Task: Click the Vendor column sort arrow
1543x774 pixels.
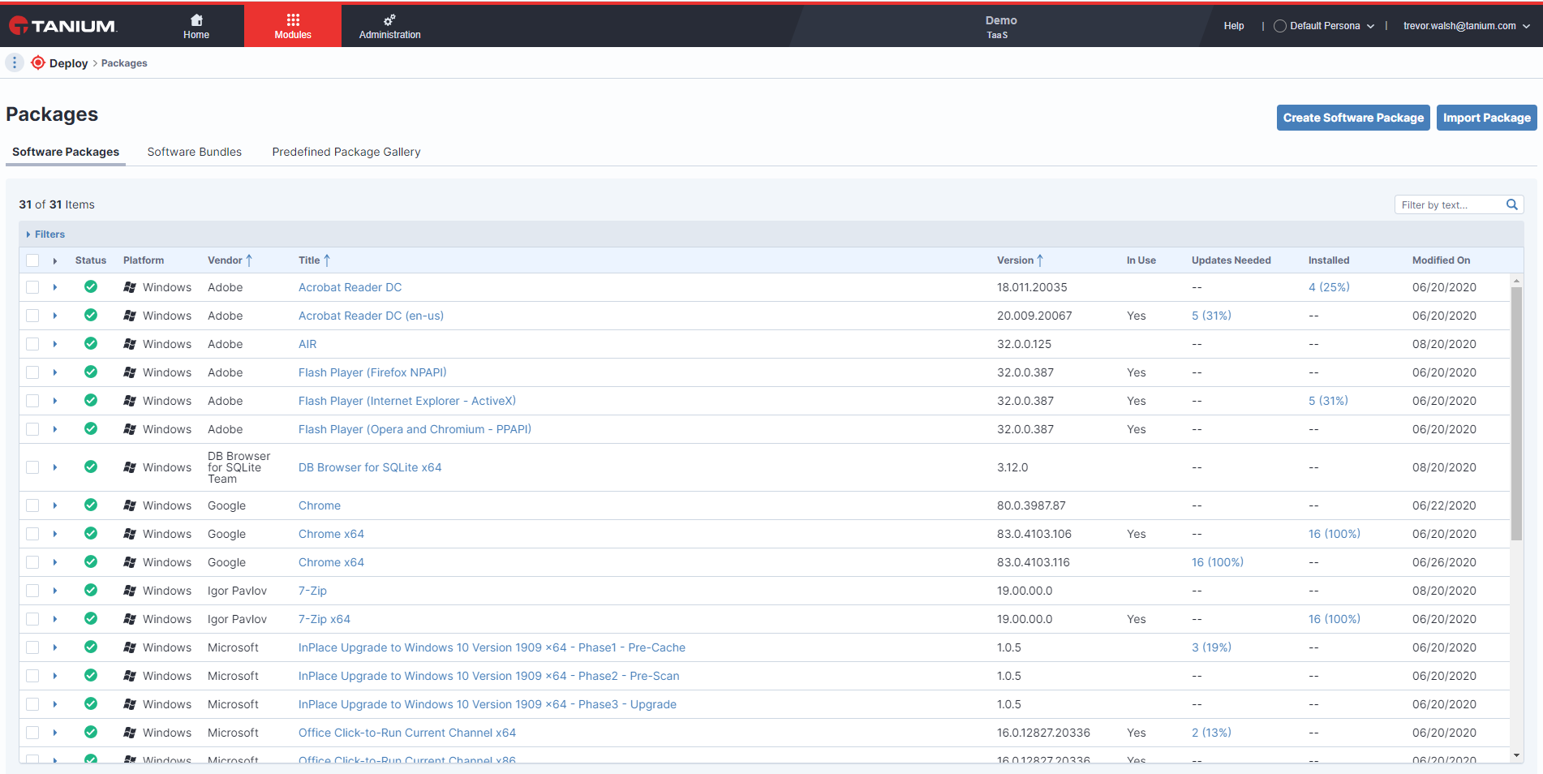Action: point(249,260)
